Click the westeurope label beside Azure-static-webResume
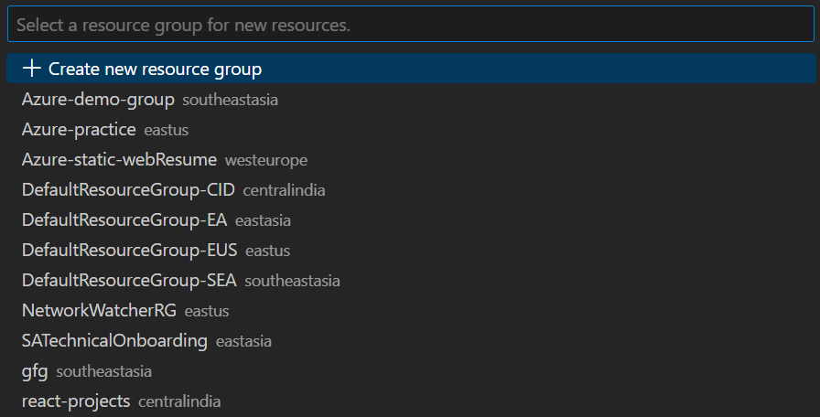820x417 pixels. click(x=265, y=160)
